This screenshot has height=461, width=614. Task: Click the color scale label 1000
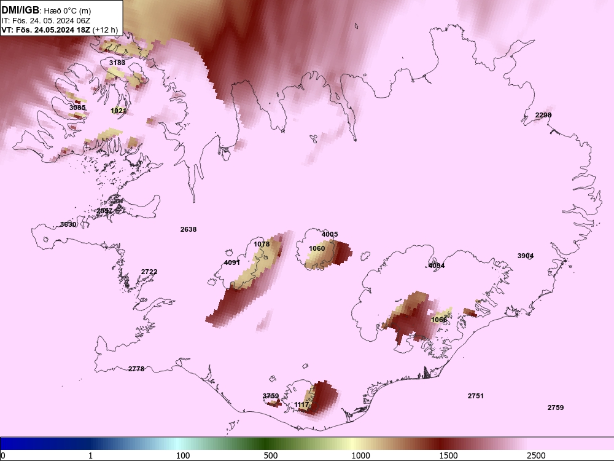tap(360, 455)
